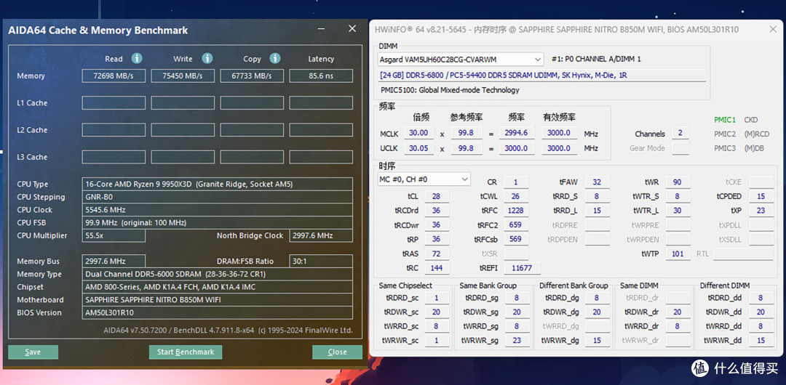Click the CPU Multiplier value 55.5x

114,235
